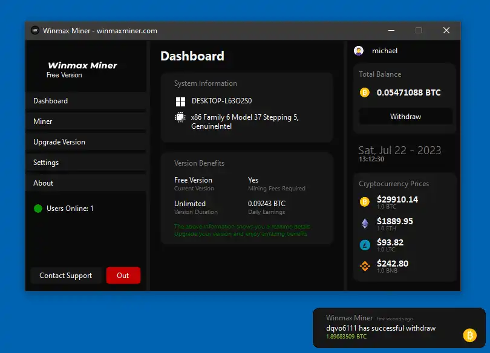Click the Bitcoin icon in Cryptocurrency Prices
The width and height of the screenshot is (490, 353).
[364, 202]
